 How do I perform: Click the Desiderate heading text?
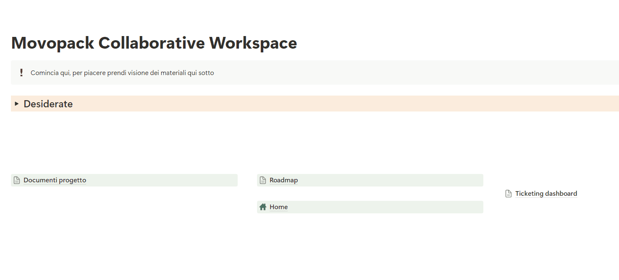[48, 104]
